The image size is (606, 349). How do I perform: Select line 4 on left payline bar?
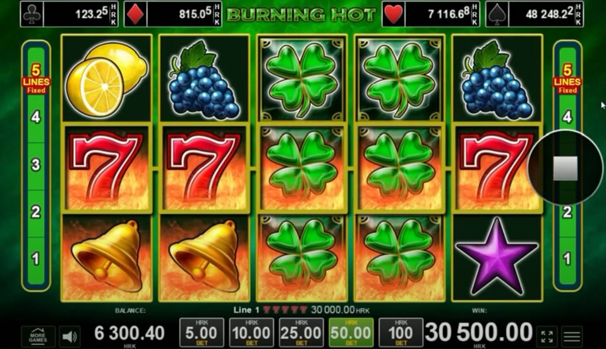point(36,117)
